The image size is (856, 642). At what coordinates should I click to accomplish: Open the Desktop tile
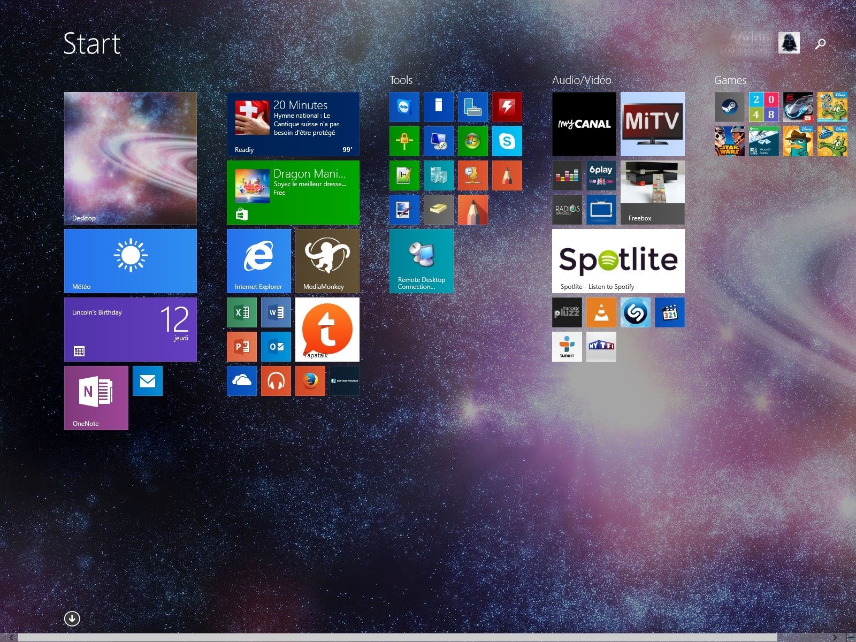point(131,158)
